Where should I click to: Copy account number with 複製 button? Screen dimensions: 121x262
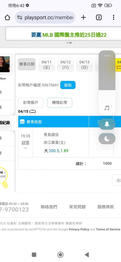tap(68, 85)
